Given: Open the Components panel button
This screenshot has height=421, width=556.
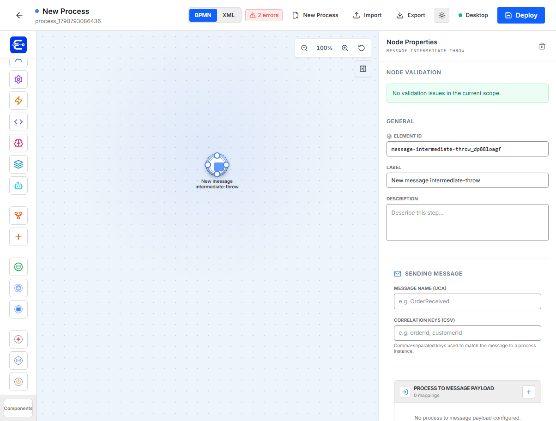Looking at the screenshot, I should [18, 408].
